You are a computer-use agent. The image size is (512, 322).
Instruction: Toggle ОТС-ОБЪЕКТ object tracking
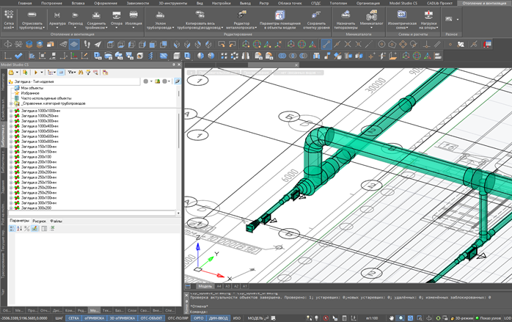(151, 318)
